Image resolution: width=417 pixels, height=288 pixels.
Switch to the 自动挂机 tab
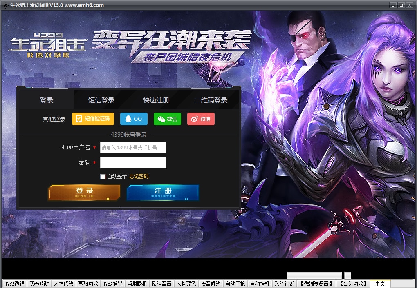coord(260,284)
